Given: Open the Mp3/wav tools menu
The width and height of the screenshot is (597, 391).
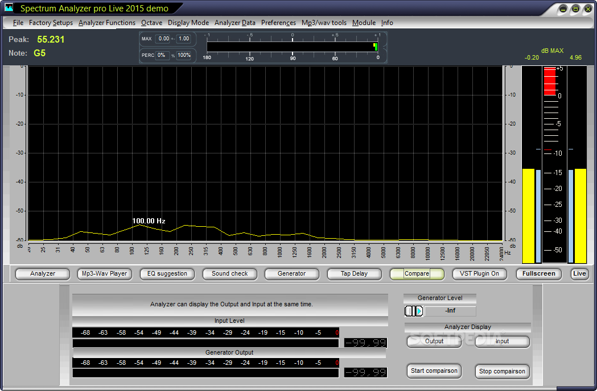Looking at the screenshot, I should 324,23.
